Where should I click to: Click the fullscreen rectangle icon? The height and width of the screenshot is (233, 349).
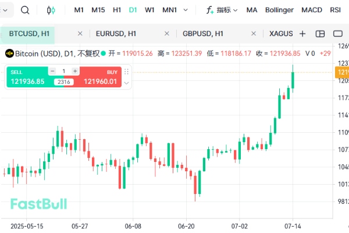tap(336, 34)
